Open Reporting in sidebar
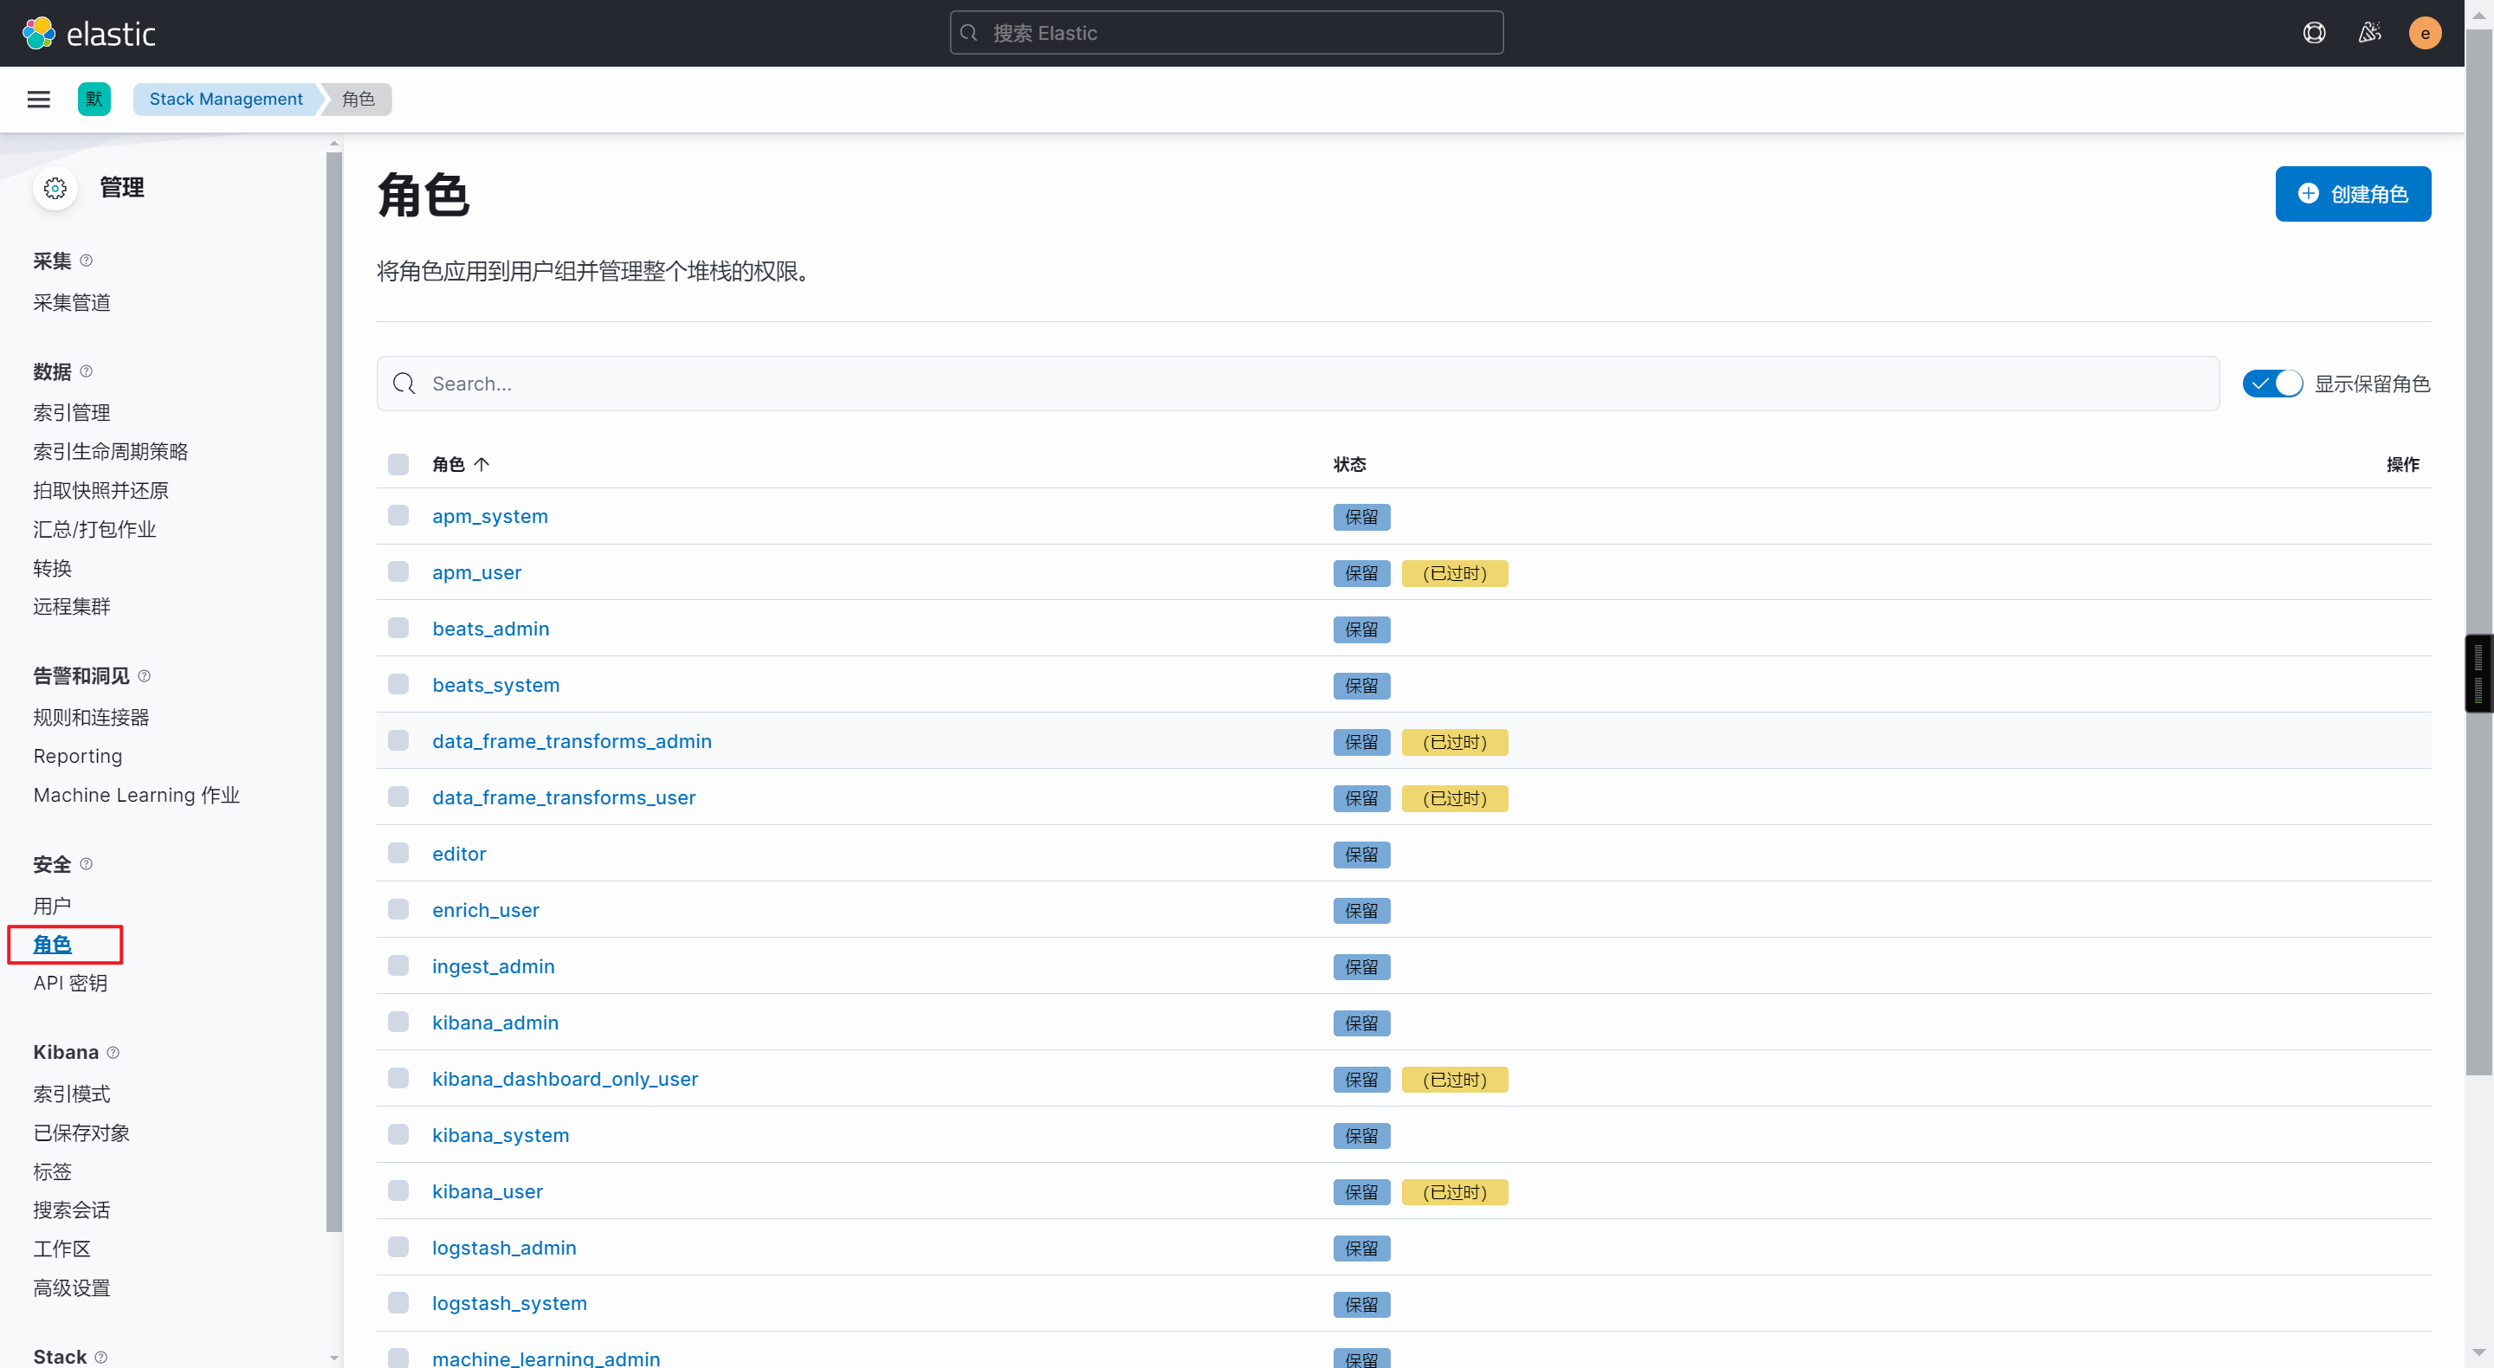 click(x=77, y=756)
